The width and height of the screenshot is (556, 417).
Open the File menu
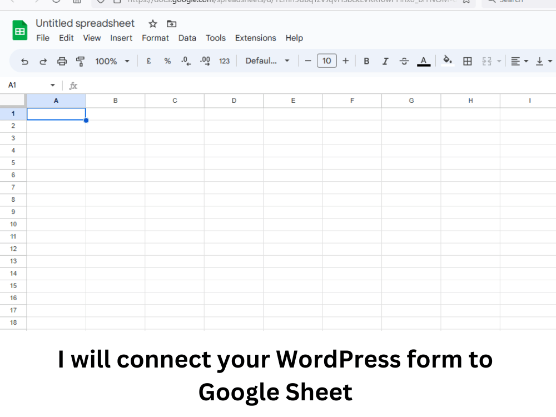click(43, 38)
